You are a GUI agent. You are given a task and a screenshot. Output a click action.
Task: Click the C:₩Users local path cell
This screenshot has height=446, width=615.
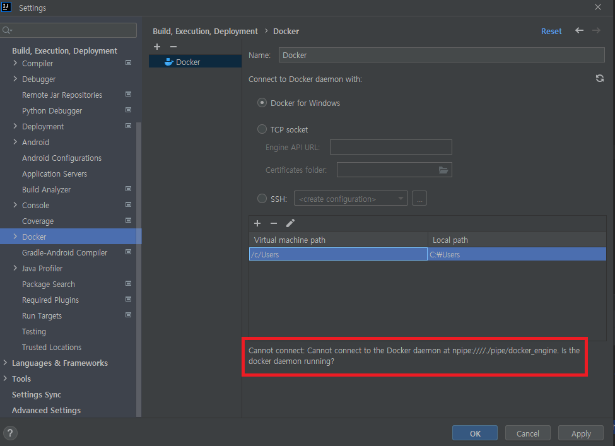click(x=517, y=254)
